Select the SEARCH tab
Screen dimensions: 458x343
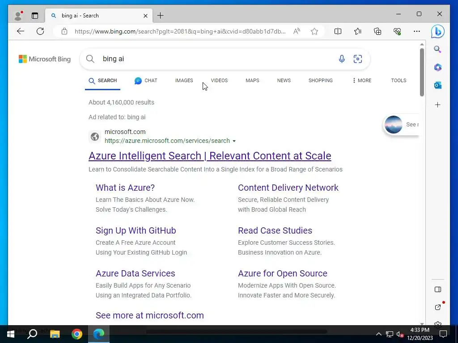tap(102, 80)
